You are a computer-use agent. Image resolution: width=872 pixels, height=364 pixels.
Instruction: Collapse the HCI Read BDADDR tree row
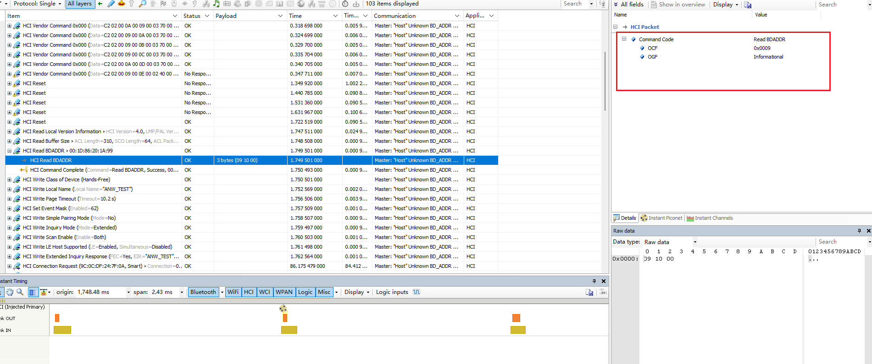(x=9, y=151)
